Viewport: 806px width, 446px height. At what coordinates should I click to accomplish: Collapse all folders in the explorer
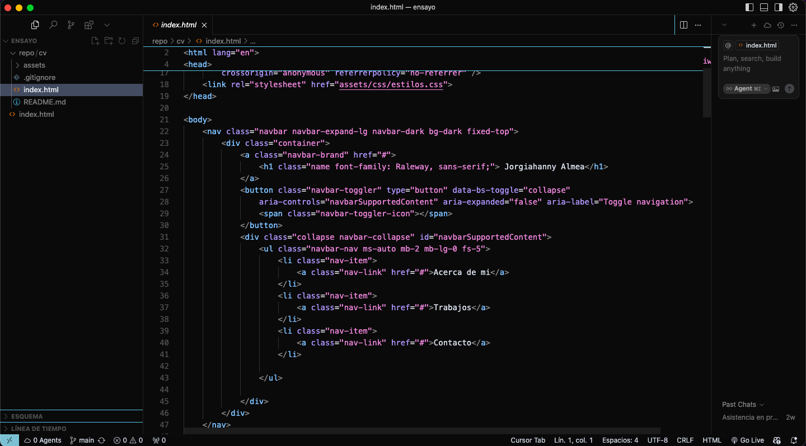(135, 41)
